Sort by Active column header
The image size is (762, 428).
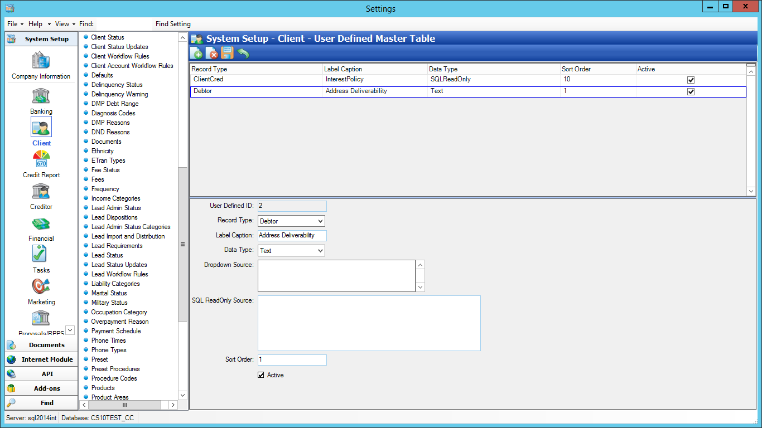[x=691, y=69]
